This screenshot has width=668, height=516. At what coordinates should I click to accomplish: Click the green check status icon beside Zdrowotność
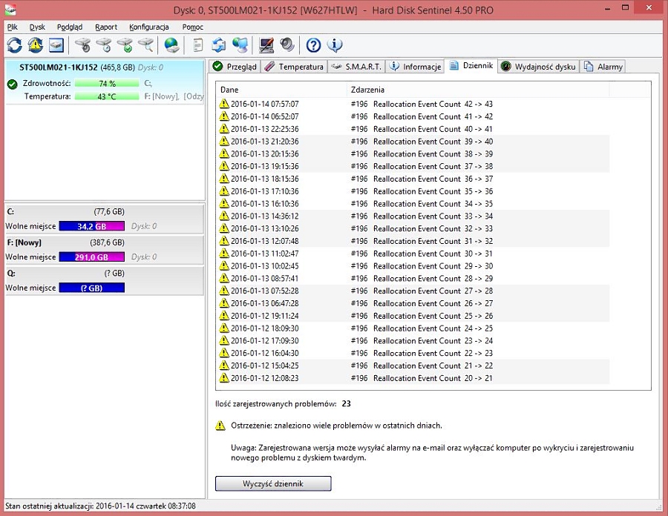coord(13,85)
